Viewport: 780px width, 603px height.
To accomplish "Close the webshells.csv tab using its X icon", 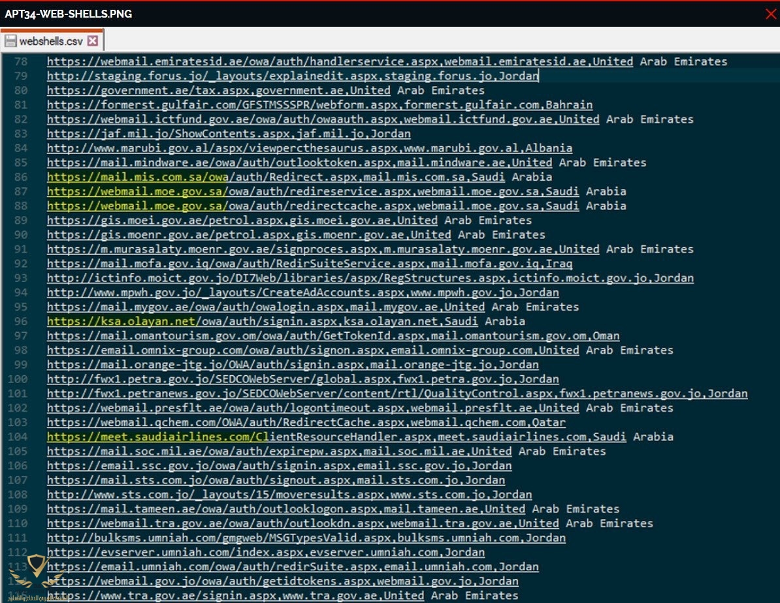I will pyautogui.click(x=92, y=41).
